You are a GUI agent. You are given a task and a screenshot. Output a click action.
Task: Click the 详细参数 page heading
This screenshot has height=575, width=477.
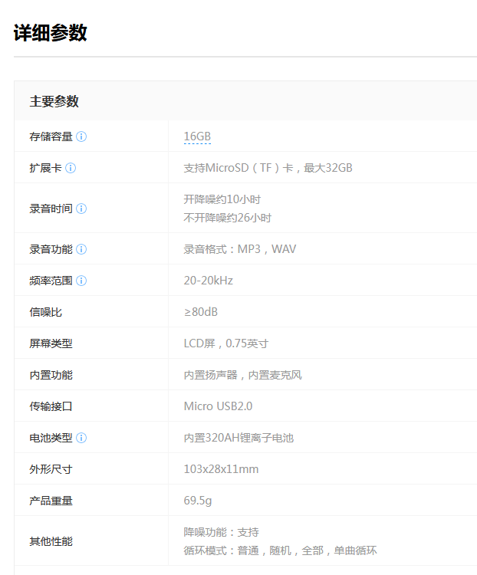pyautogui.click(x=51, y=33)
